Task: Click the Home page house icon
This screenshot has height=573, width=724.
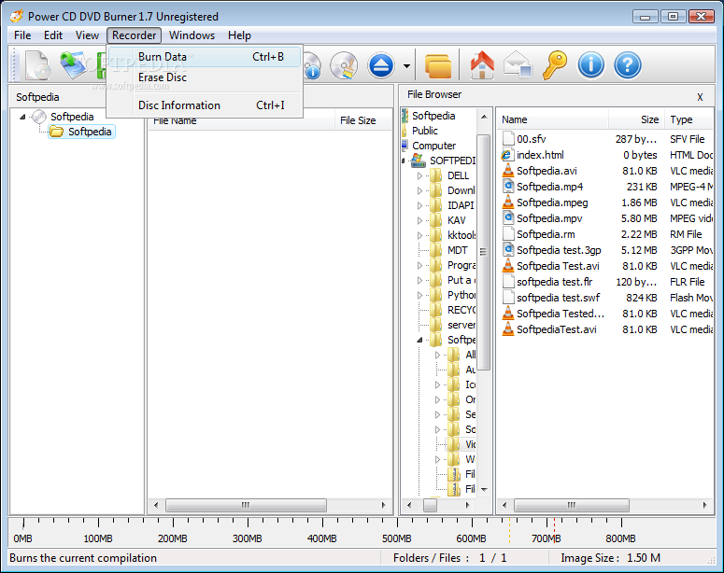Action: tap(482, 65)
